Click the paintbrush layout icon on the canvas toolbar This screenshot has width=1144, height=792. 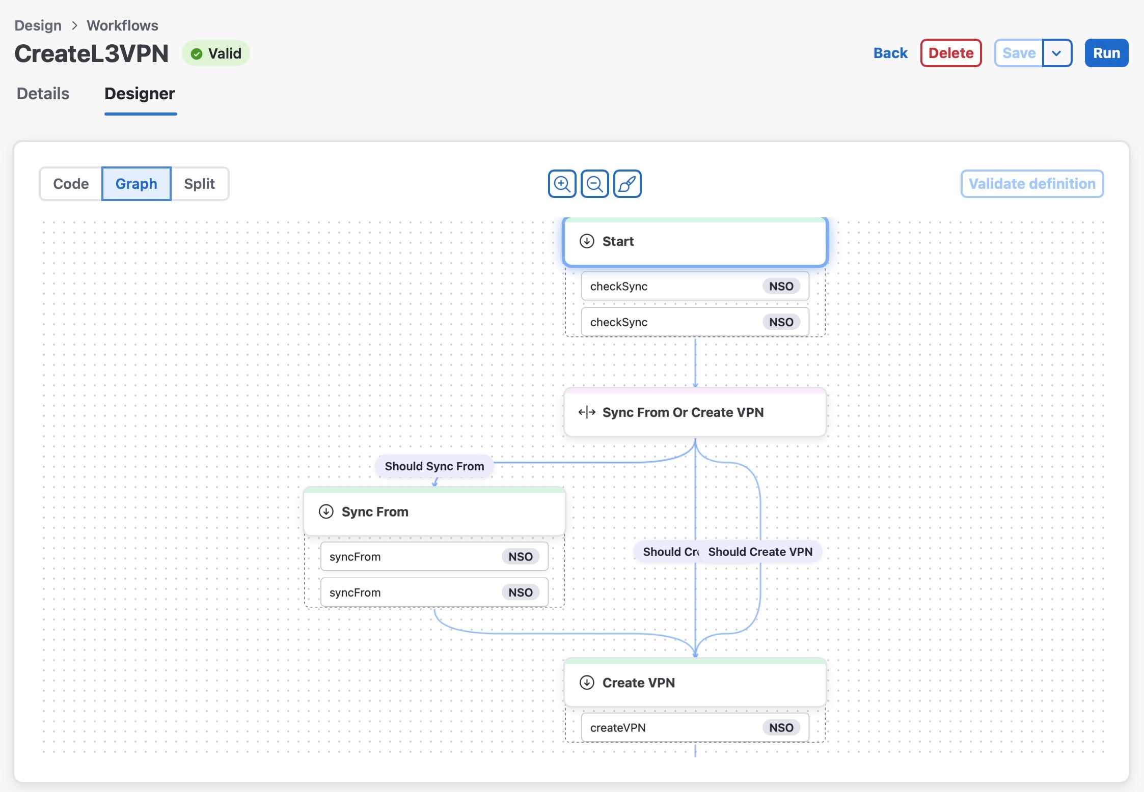tap(627, 184)
